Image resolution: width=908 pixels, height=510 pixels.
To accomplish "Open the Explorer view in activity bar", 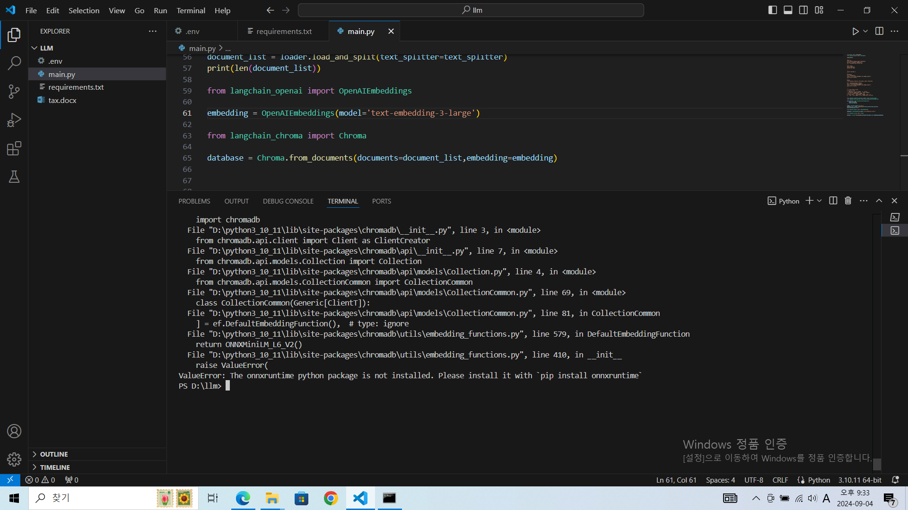I will 14,34.
